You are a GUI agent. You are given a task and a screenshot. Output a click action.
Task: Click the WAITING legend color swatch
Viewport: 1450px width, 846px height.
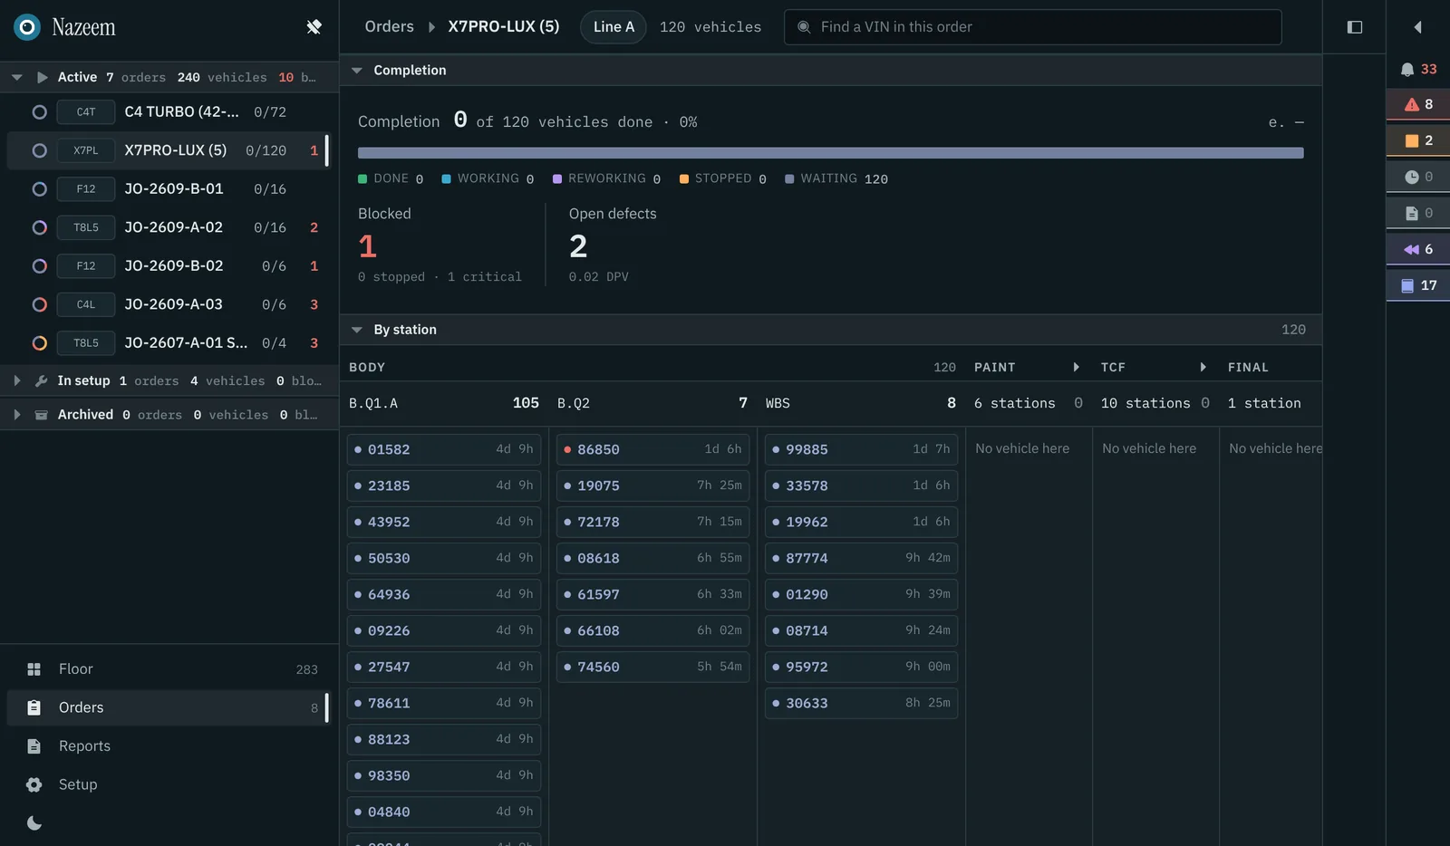(x=789, y=179)
